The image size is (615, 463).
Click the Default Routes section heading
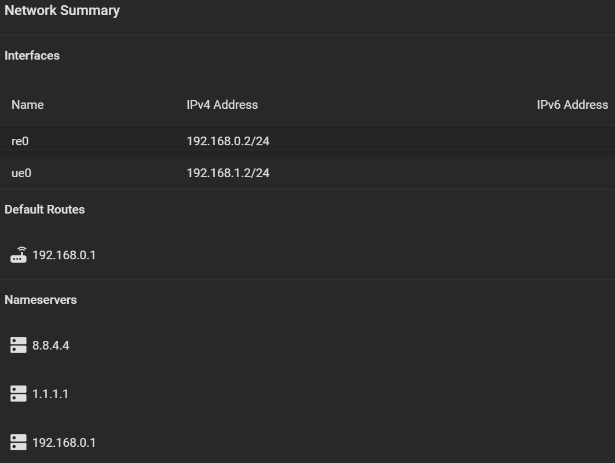point(45,210)
